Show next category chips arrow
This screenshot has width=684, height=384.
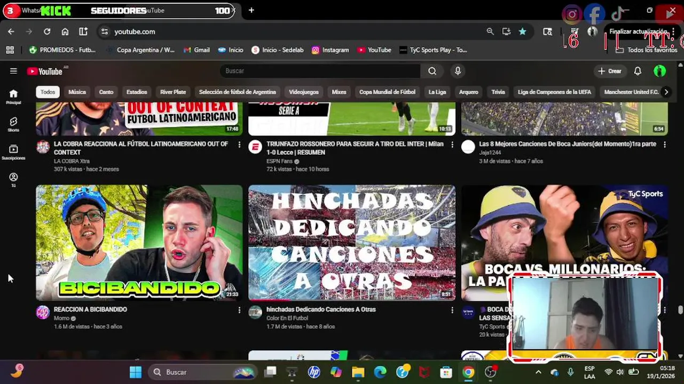(x=666, y=92)
